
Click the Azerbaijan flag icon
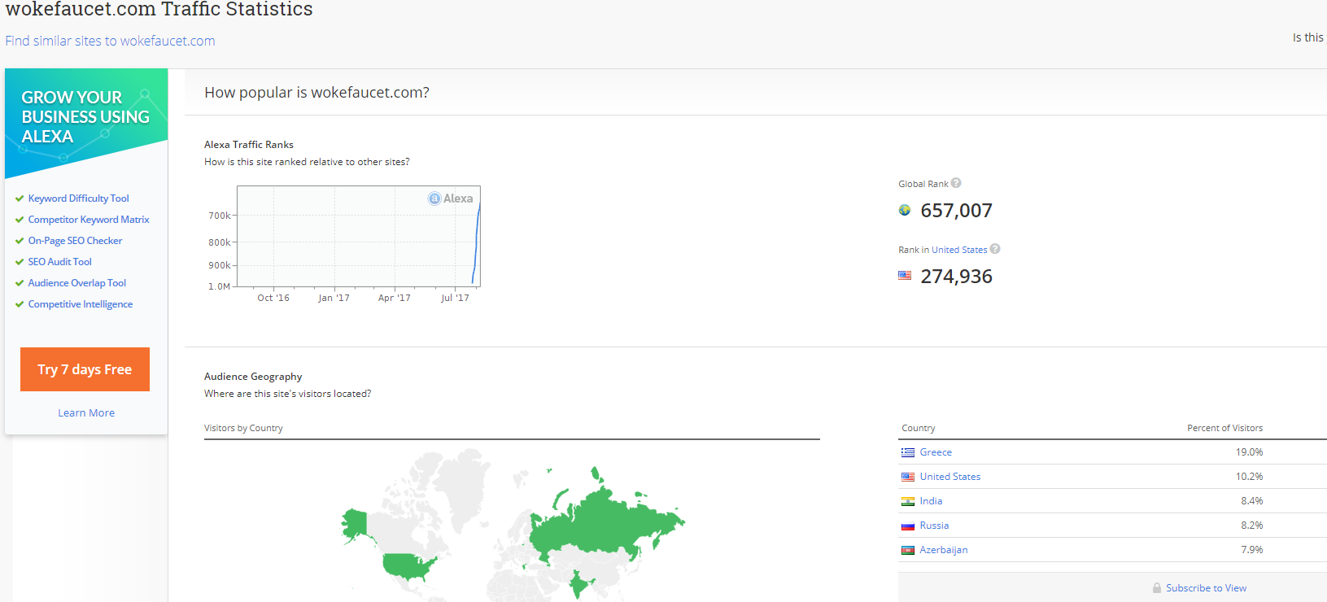click(x=908, y=550)
